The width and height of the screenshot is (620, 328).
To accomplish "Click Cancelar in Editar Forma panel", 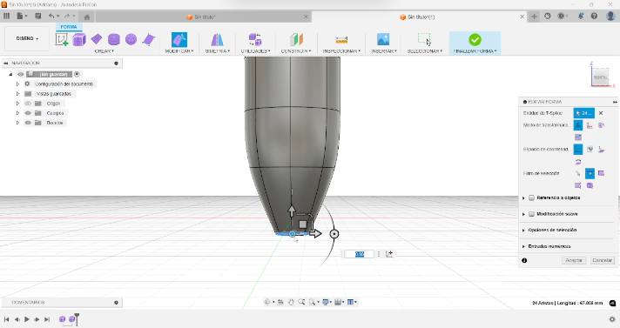I will point(603,260).
